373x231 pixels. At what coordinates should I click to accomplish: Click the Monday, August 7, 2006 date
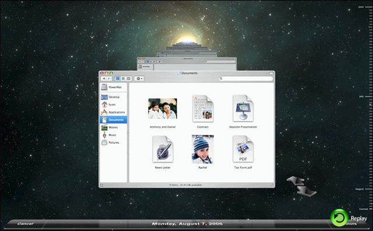(x=187, y=223)
